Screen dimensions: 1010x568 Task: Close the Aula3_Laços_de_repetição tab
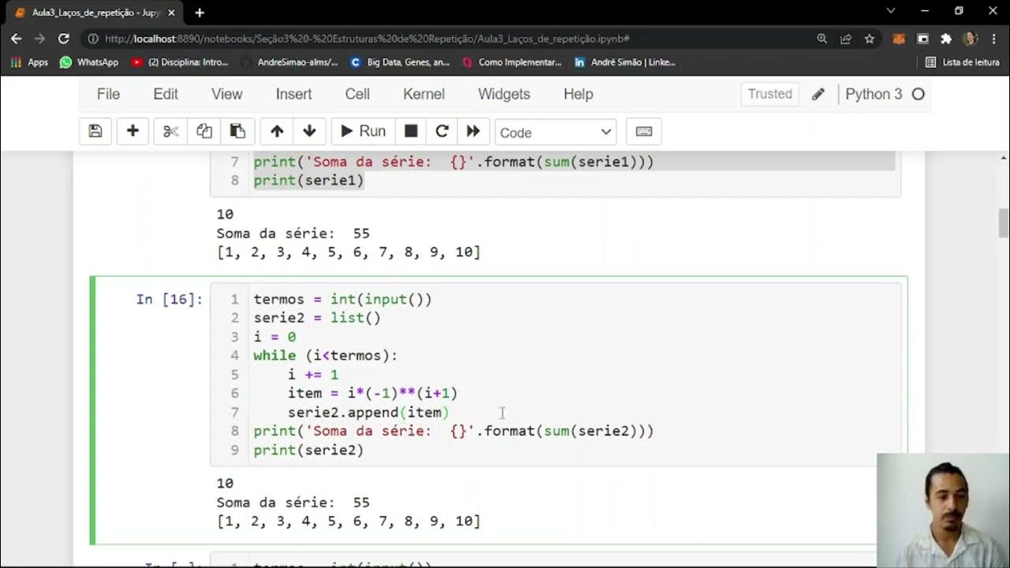point(171,13)
